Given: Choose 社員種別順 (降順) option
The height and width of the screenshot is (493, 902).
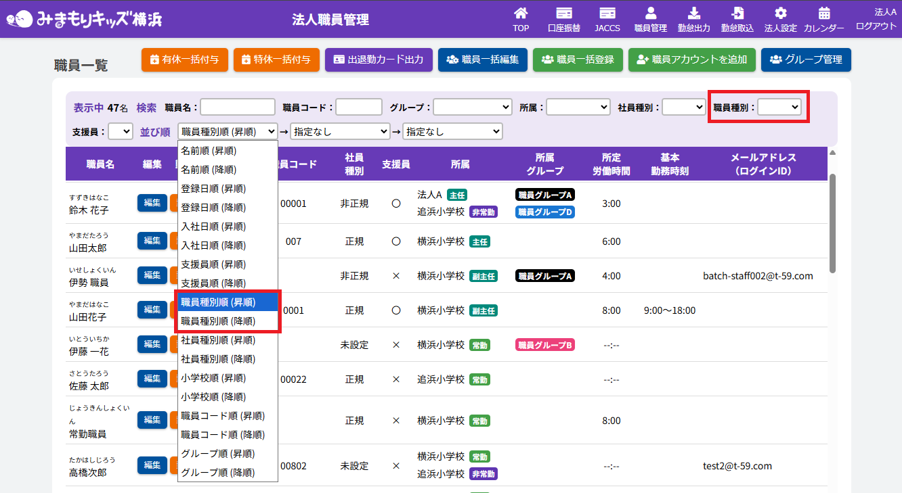Looking at the screenshot, I should click(x=228, y=359).
